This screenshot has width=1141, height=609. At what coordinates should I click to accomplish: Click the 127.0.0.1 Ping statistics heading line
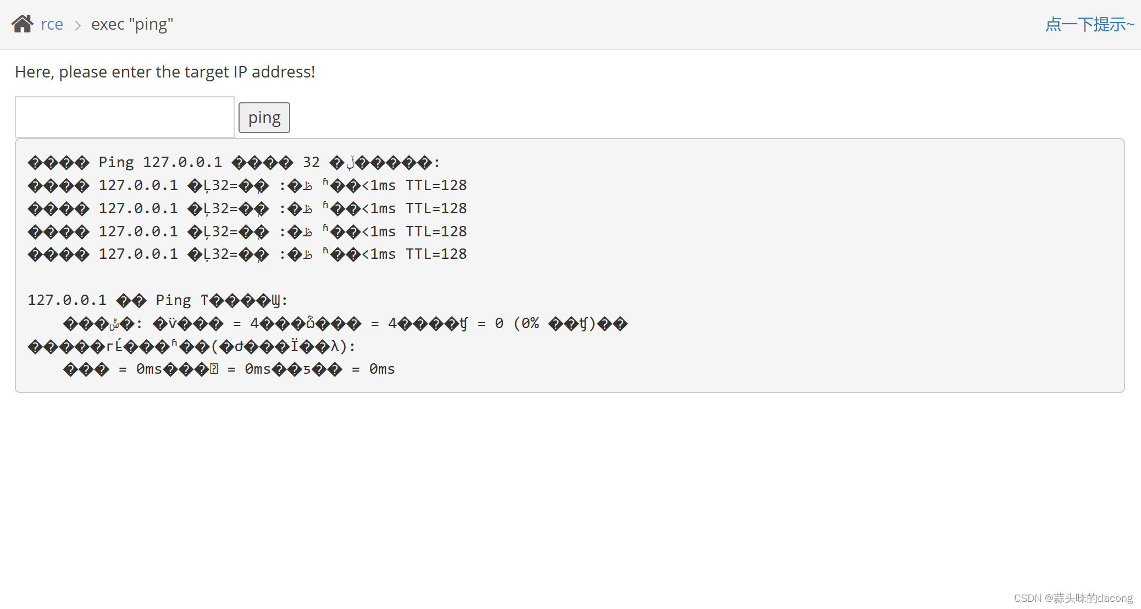(x=158, y=300)
